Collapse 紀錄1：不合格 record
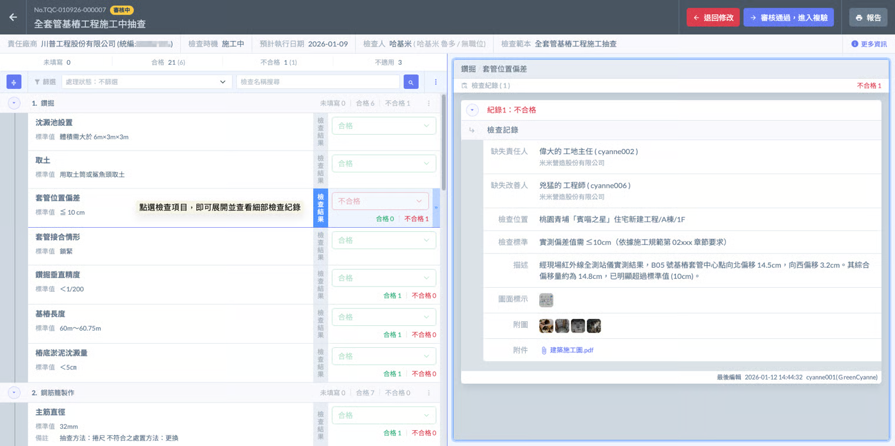This screenshot has height=446, width=895. [x=472, y=110]
